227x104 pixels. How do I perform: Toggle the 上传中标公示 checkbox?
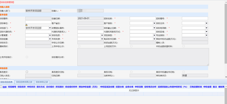pos(79,46)
